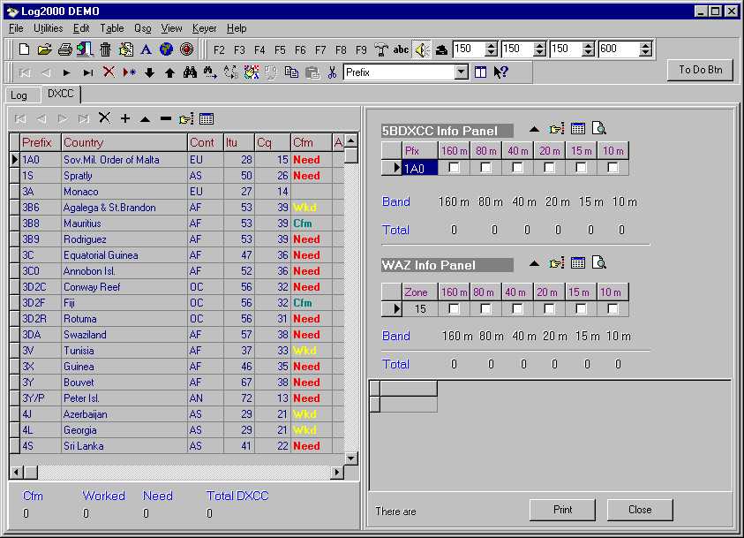Click the red target icon

click(187, 49)
